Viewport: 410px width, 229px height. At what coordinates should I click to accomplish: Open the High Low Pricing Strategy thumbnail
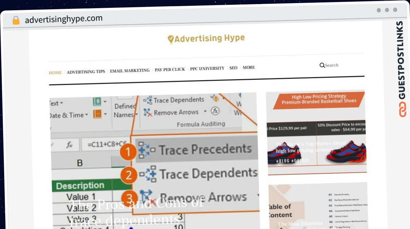[x=316, y=133]
